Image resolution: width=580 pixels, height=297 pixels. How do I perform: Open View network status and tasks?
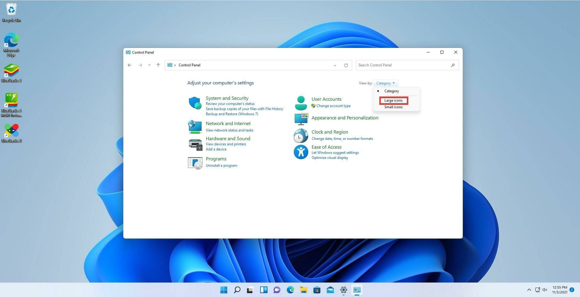229,130
